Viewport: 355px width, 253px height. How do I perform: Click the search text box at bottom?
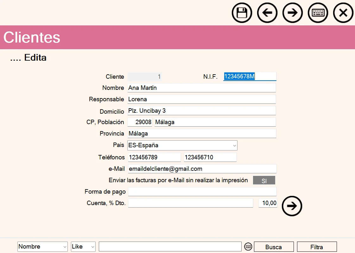(170, 247)
